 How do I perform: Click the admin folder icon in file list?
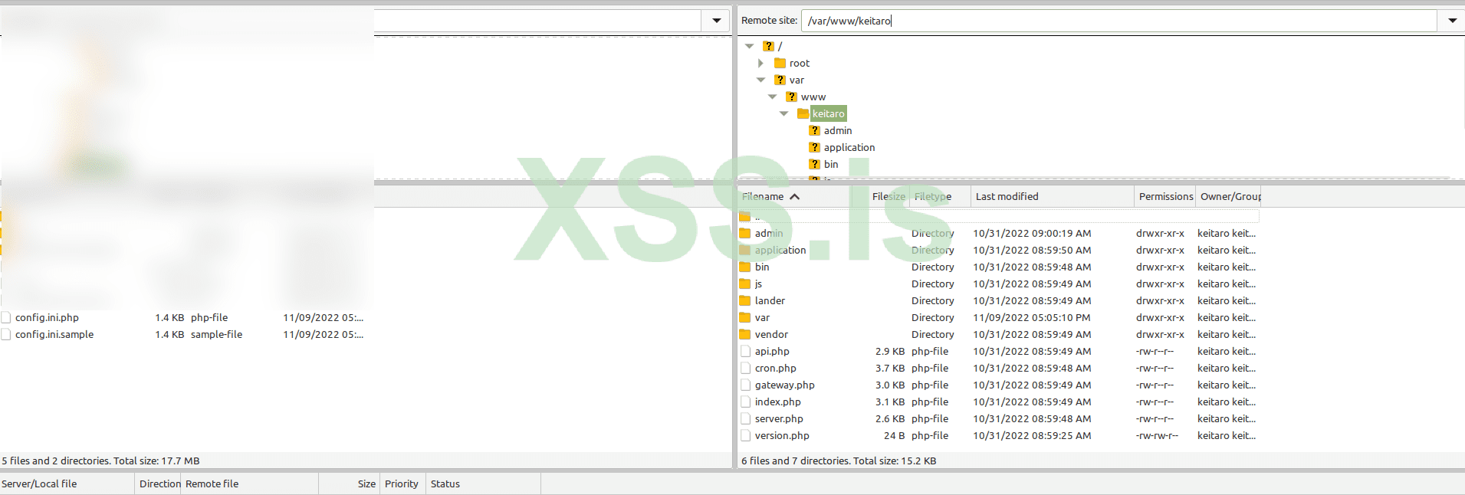(x=744, y=233)
